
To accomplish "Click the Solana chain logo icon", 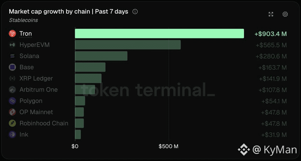I will click(12, 56).
